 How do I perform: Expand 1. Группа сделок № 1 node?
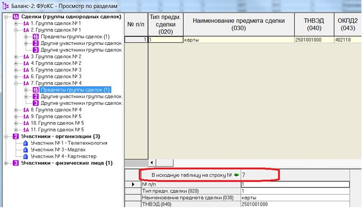tap(16, 23)
